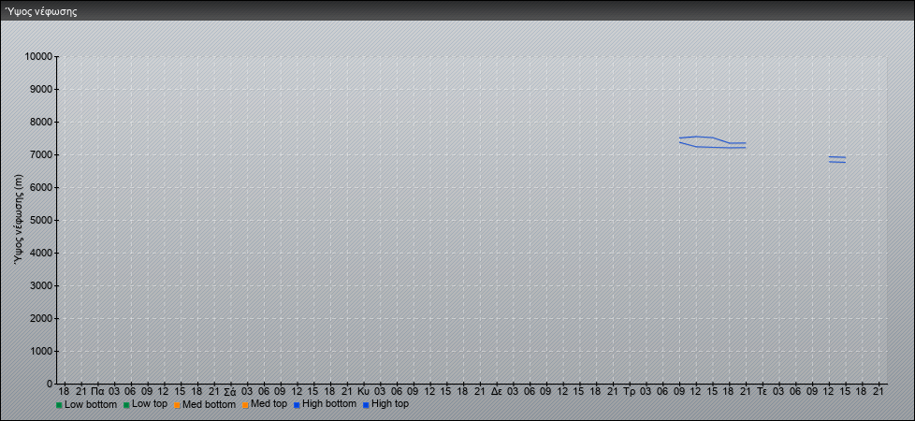Click the 1000 y-axis value

(41, 351)
